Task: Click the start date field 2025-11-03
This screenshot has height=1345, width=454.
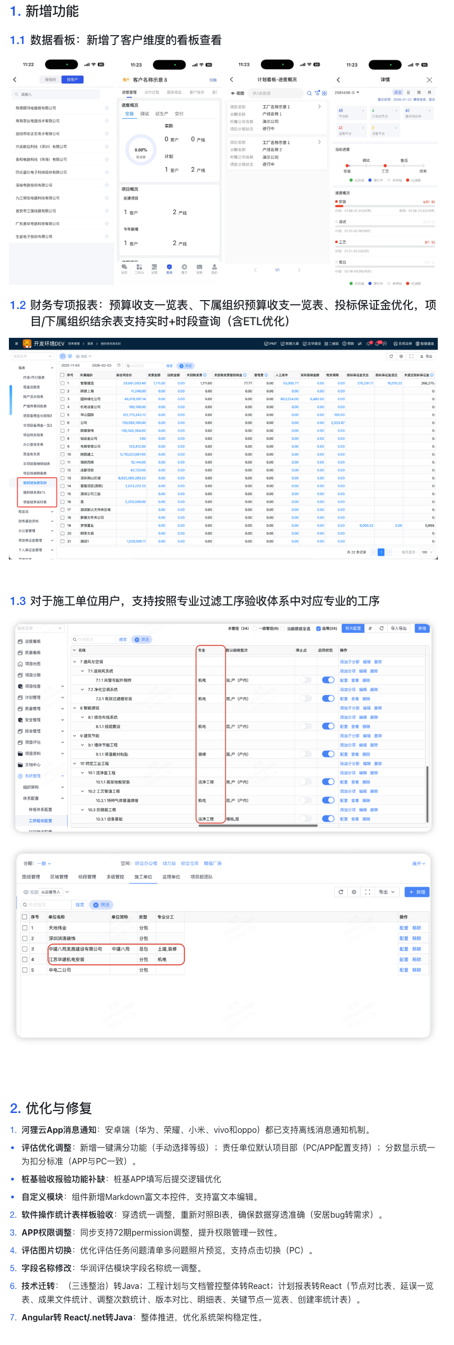Action: tap(71, 365)
